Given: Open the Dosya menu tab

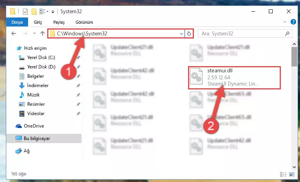Looking at the screenshot, I should click(17, 22).
